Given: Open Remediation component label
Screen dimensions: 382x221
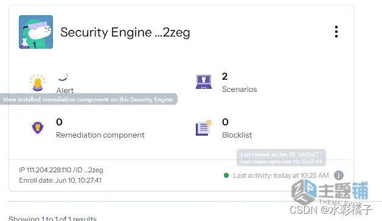Looking at the screenshot, I should pyautogui.click(x=100, y=135).
